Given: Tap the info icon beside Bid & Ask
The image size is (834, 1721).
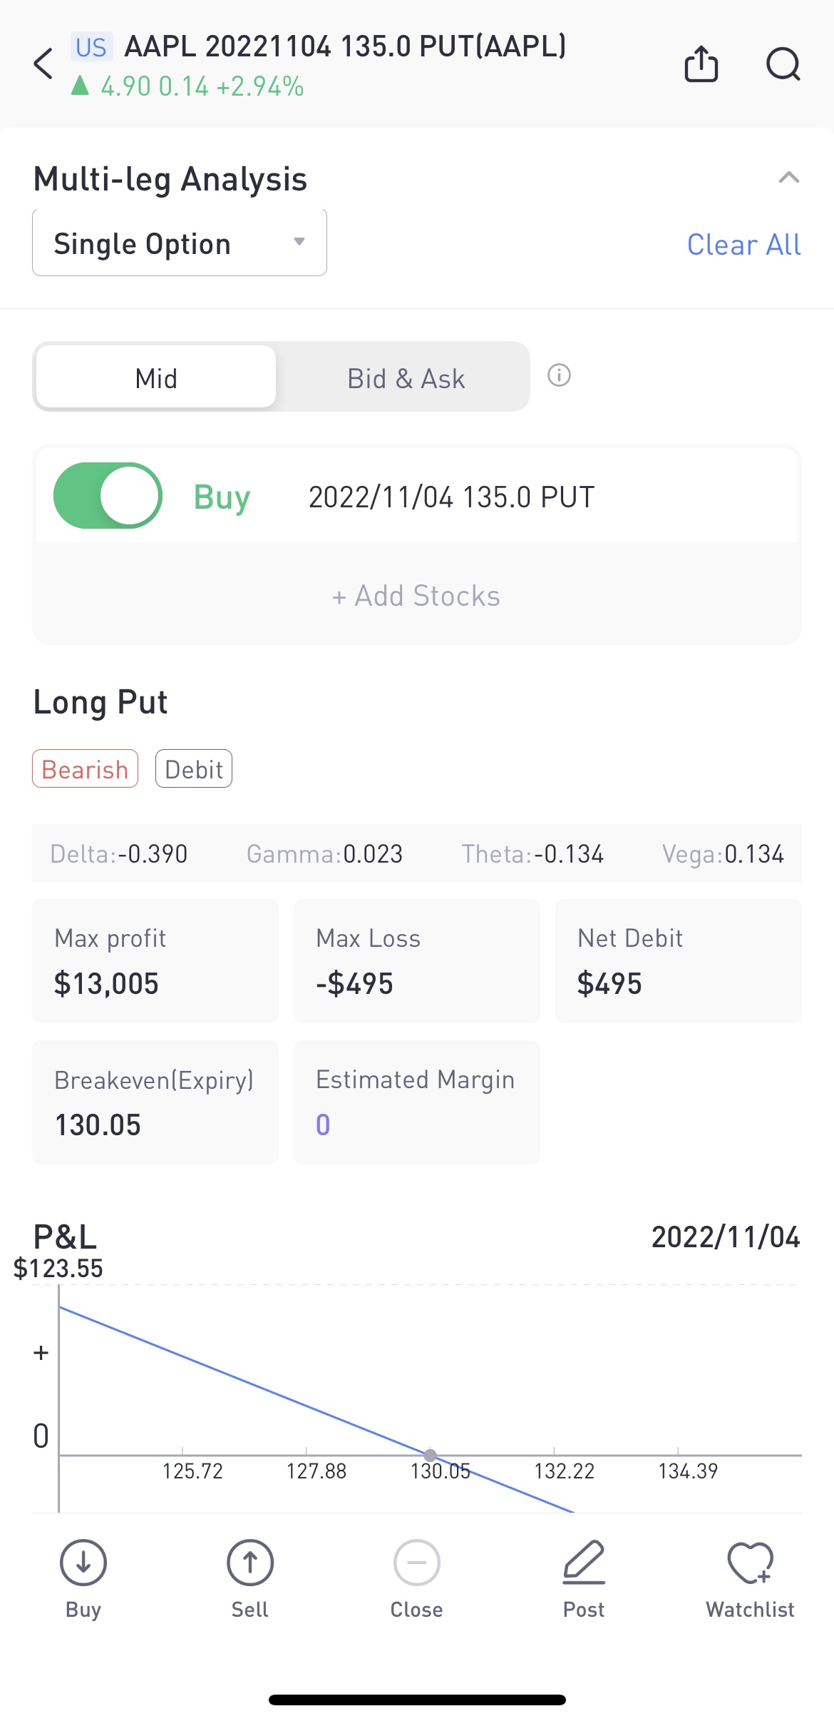Looking at the screenshot, I should pos(559,375).
